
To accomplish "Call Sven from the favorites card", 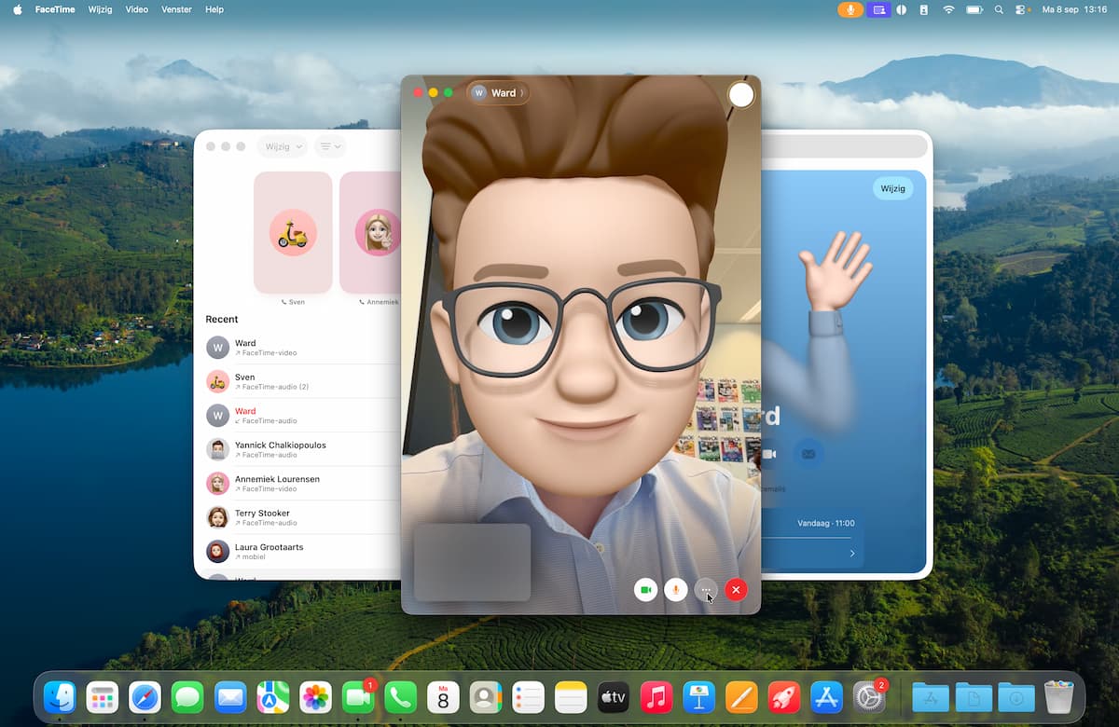I will click(x=293, y=233).
